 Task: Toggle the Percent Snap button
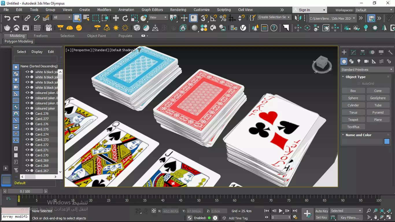click(x=223, y=18)
